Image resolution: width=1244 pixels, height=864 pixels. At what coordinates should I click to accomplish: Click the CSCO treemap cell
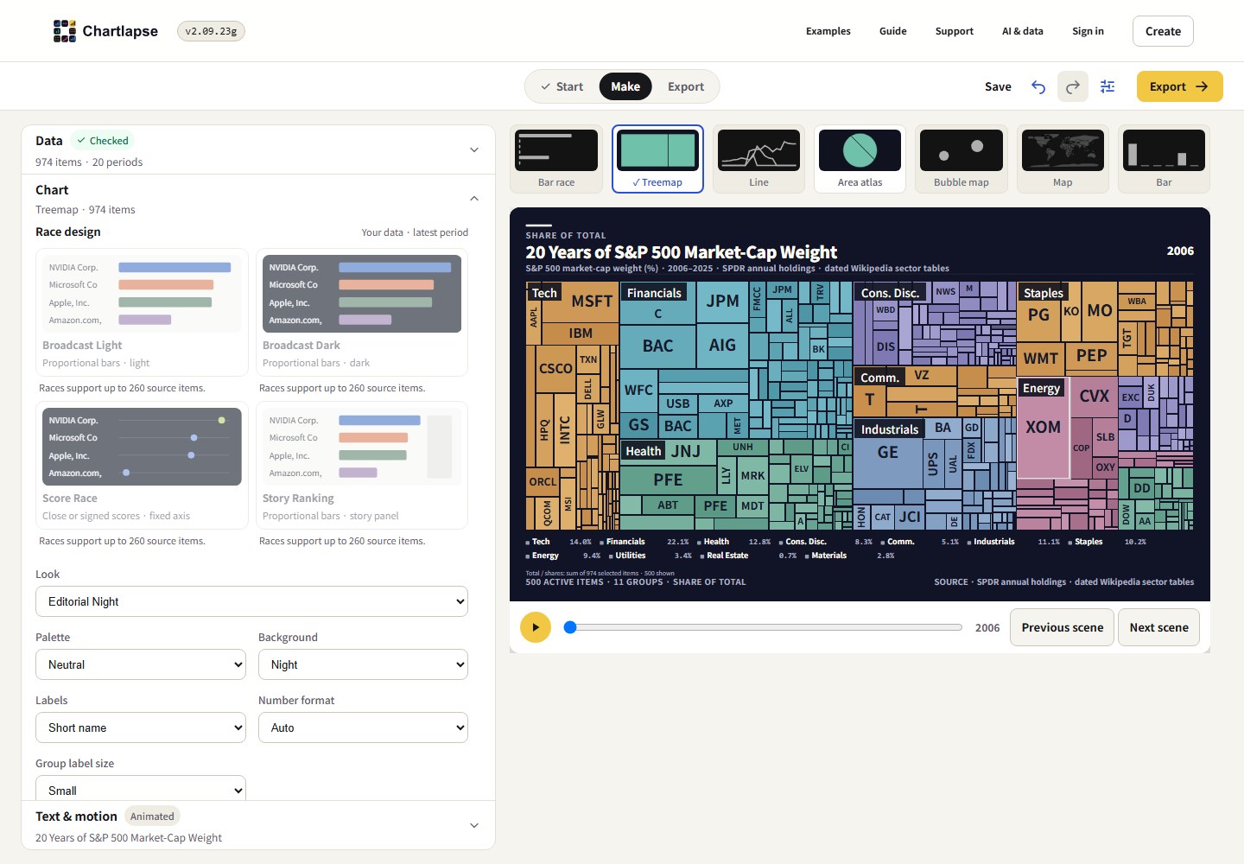click(555, 368)
